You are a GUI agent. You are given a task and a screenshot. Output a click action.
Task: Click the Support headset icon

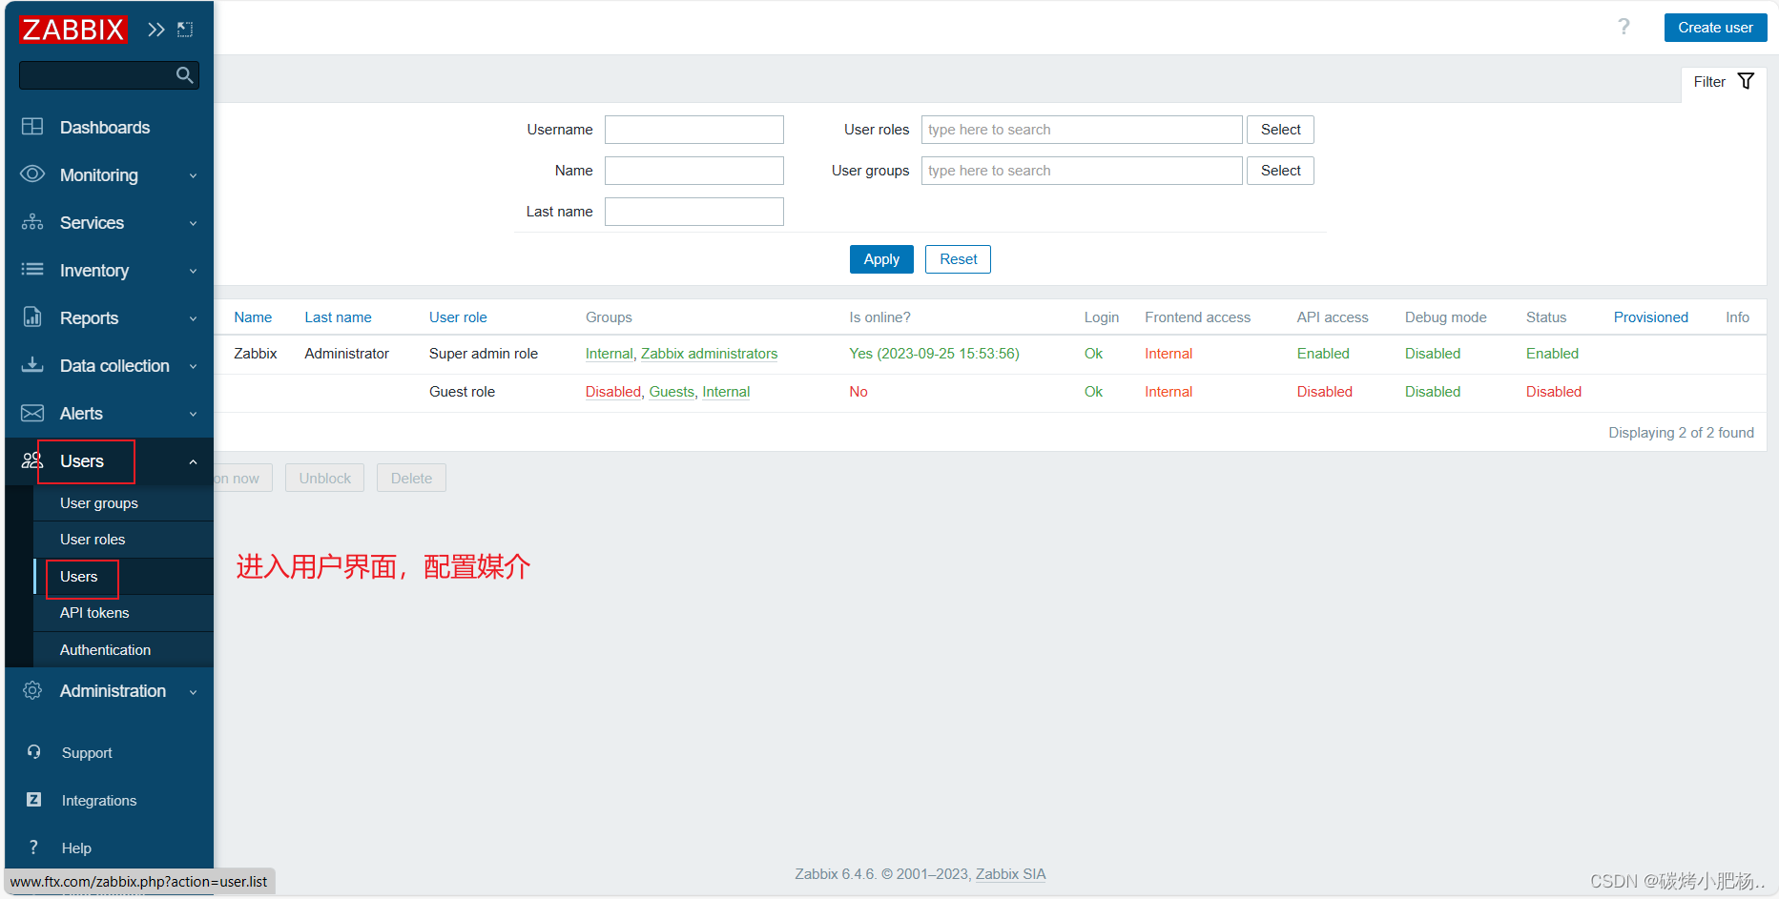click(34, 752)
